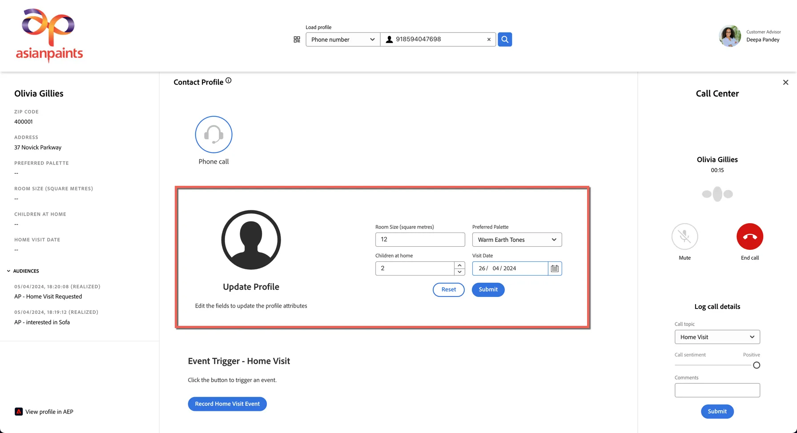Click the Children at home number field
This screenshot has width=797, height=433.
point(415,269)
